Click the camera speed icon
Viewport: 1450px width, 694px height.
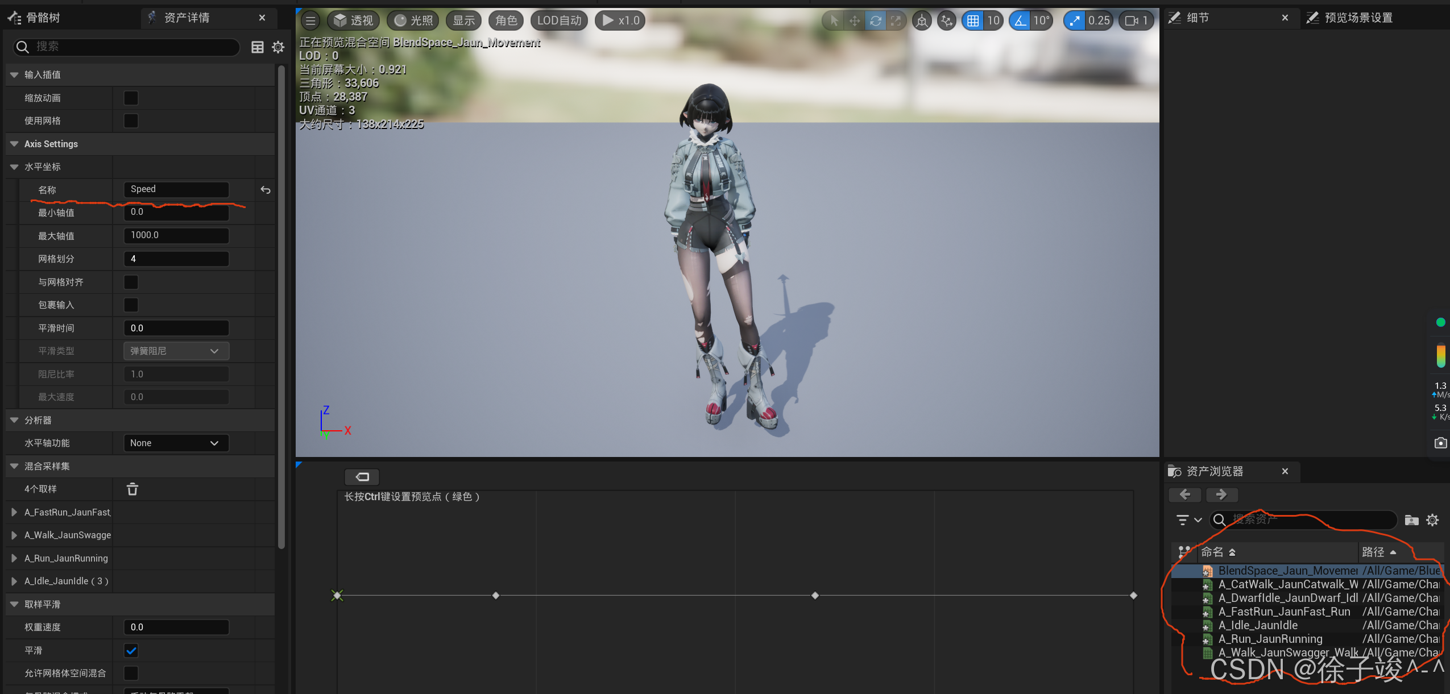coord(1132,21)
